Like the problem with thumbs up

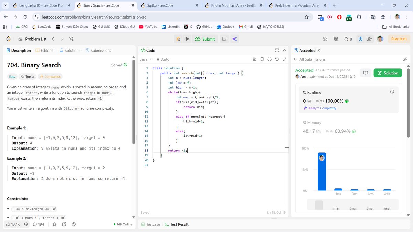click(9, 224)
